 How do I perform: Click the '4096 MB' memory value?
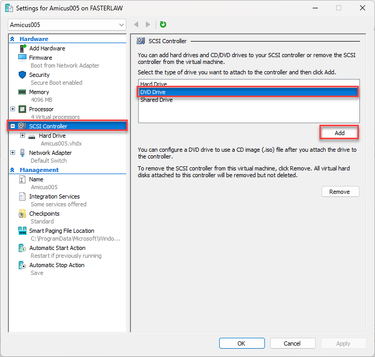coord(42,100)
